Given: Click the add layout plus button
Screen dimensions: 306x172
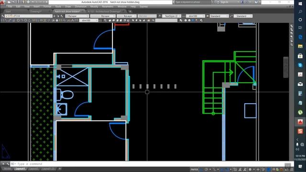Looking at the screenshot, I should (x=60, y=169).
